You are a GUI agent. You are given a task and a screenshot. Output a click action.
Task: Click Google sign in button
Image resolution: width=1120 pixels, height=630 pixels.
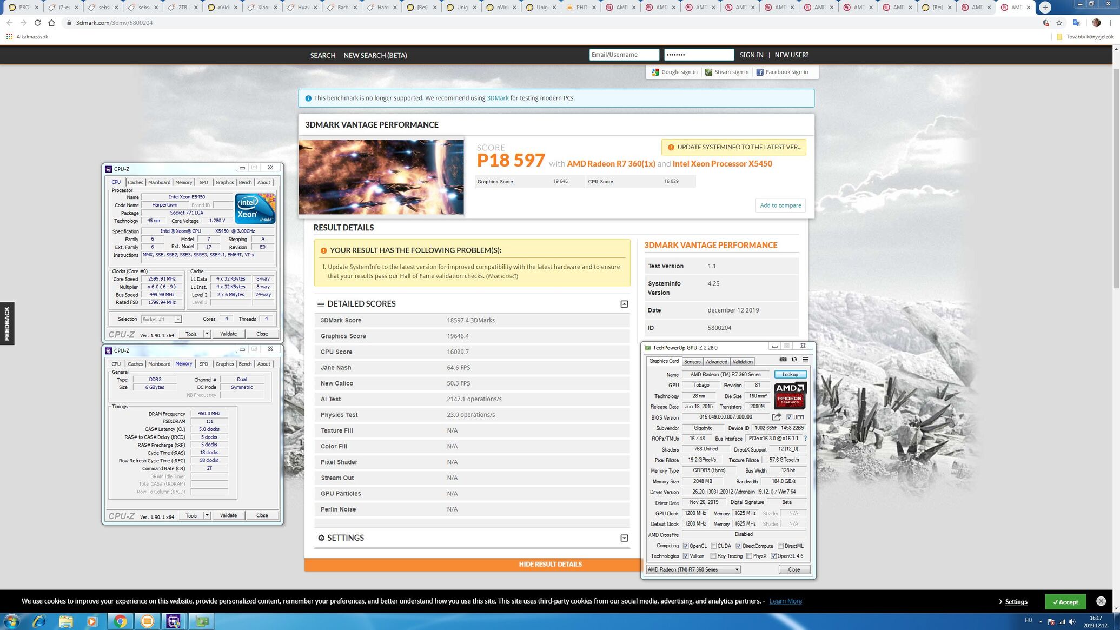(x=674, y=72)
